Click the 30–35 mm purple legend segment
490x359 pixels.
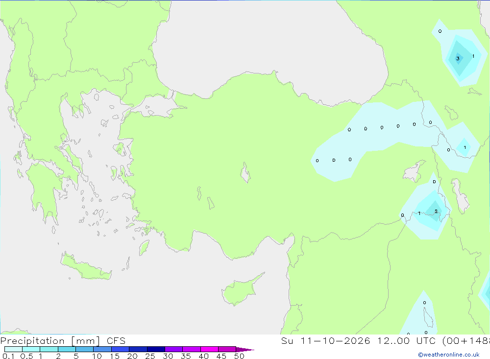pos(173,349)
